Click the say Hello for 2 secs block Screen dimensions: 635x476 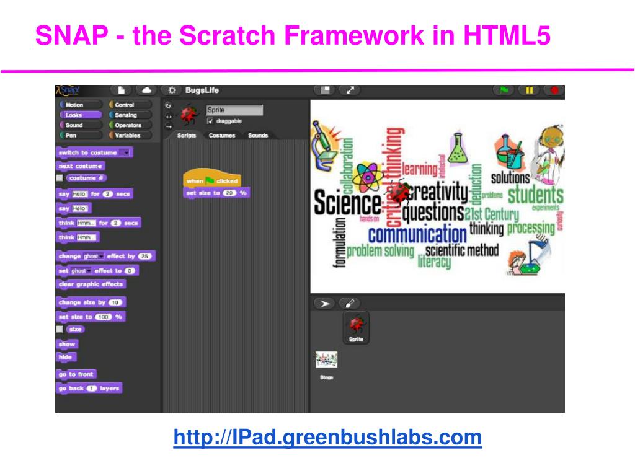coord(94,194)
